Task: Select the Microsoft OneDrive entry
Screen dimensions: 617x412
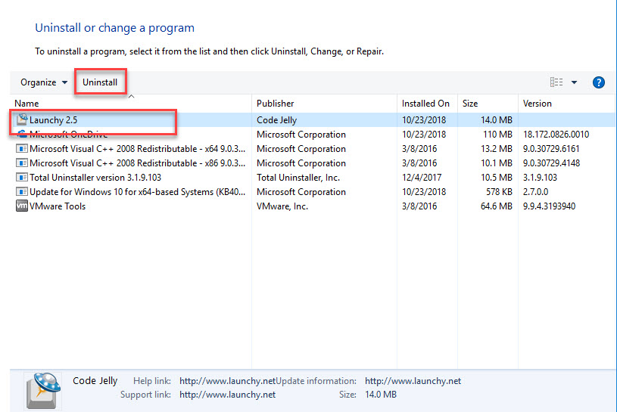Action: [313, 135]
